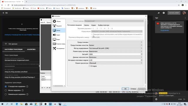
Task: Reload the page in the browser
Action: 9,5
